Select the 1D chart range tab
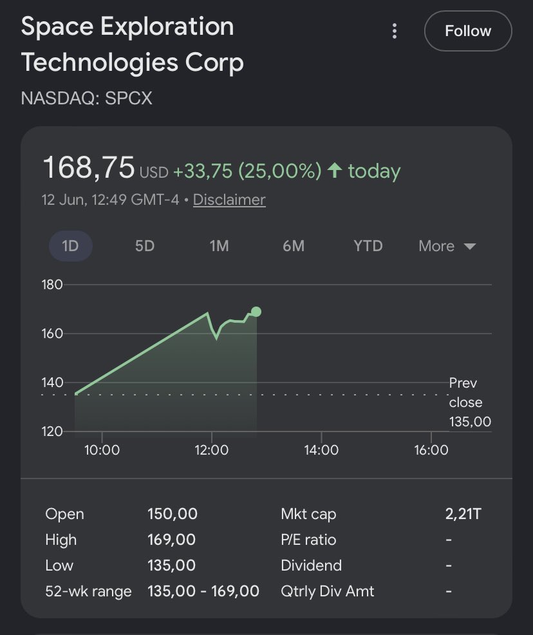The width and height of the screenshot is (533, 635). (70, 246)
